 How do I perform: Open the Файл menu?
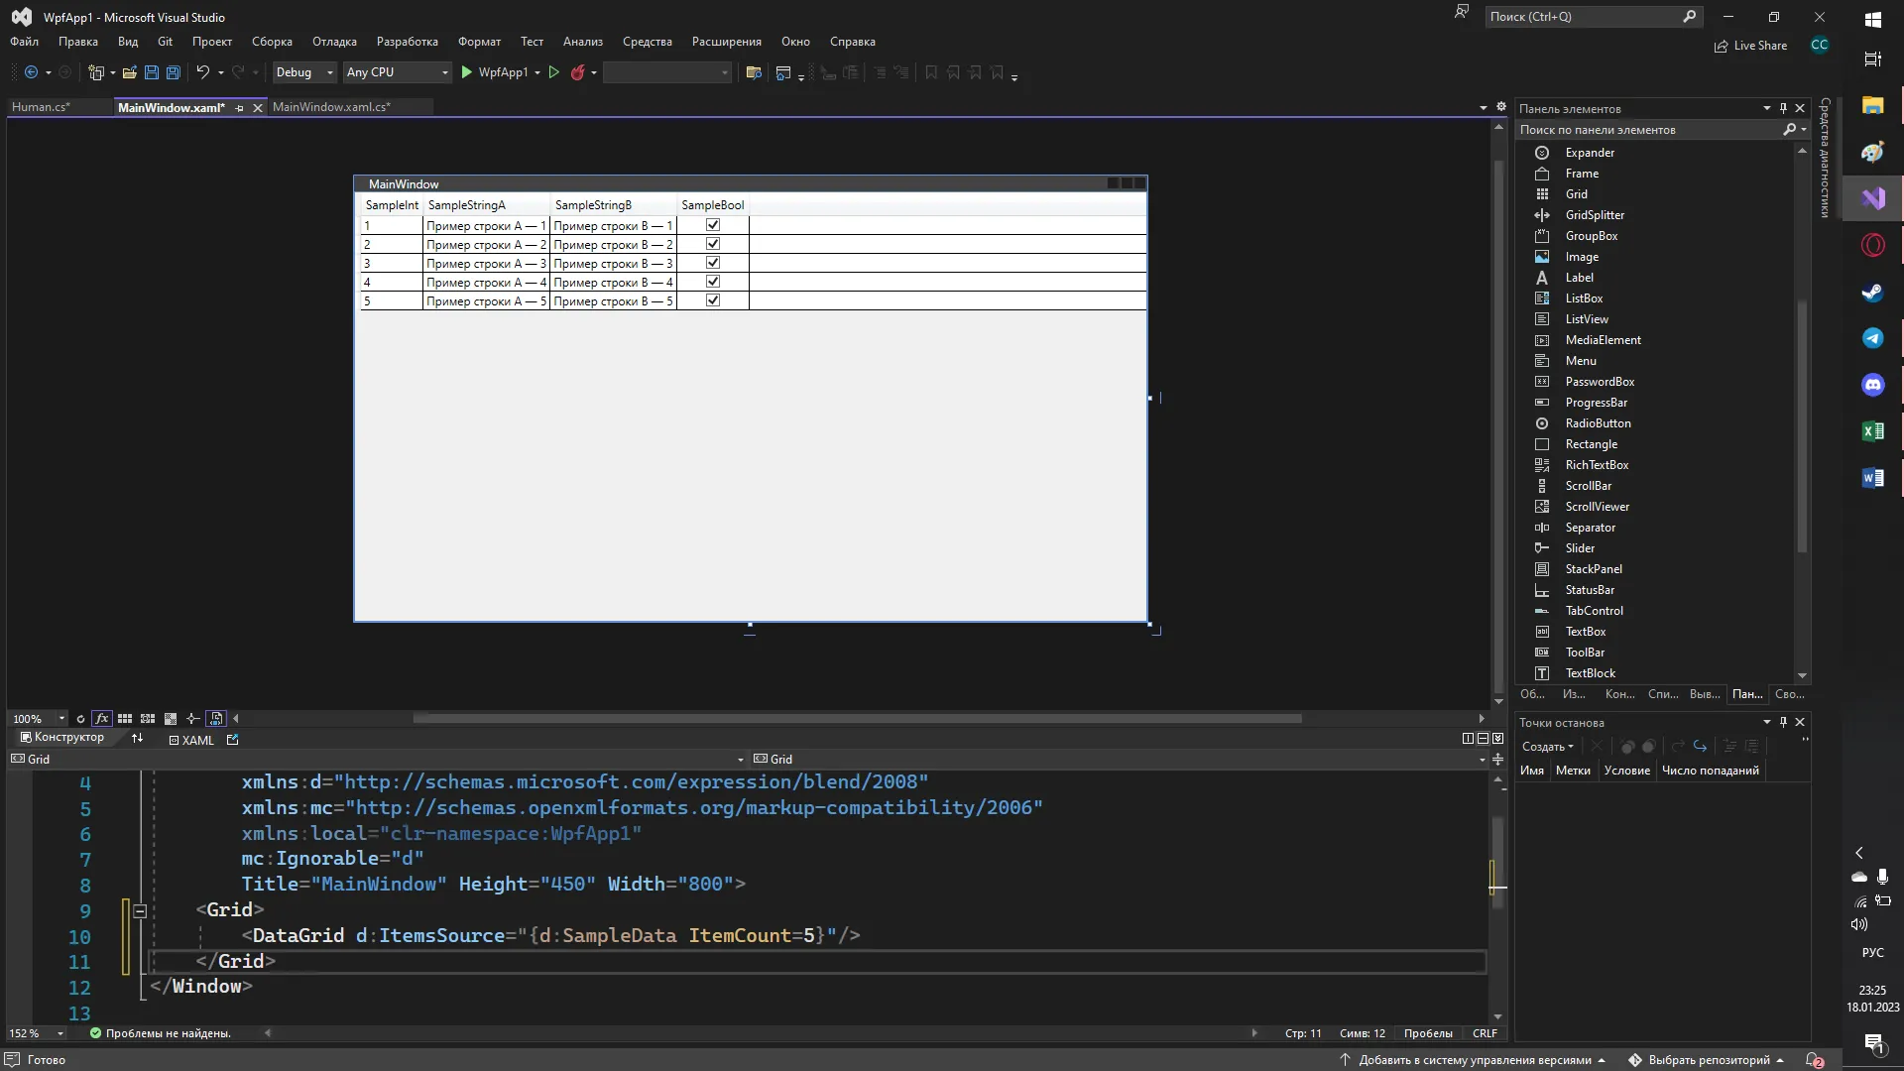point(24,42)
